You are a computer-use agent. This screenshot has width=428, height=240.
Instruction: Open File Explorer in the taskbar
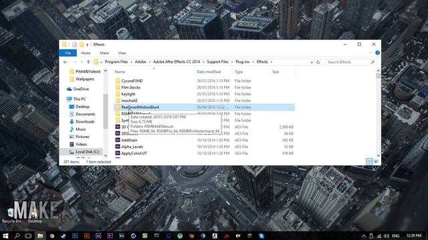40,236
